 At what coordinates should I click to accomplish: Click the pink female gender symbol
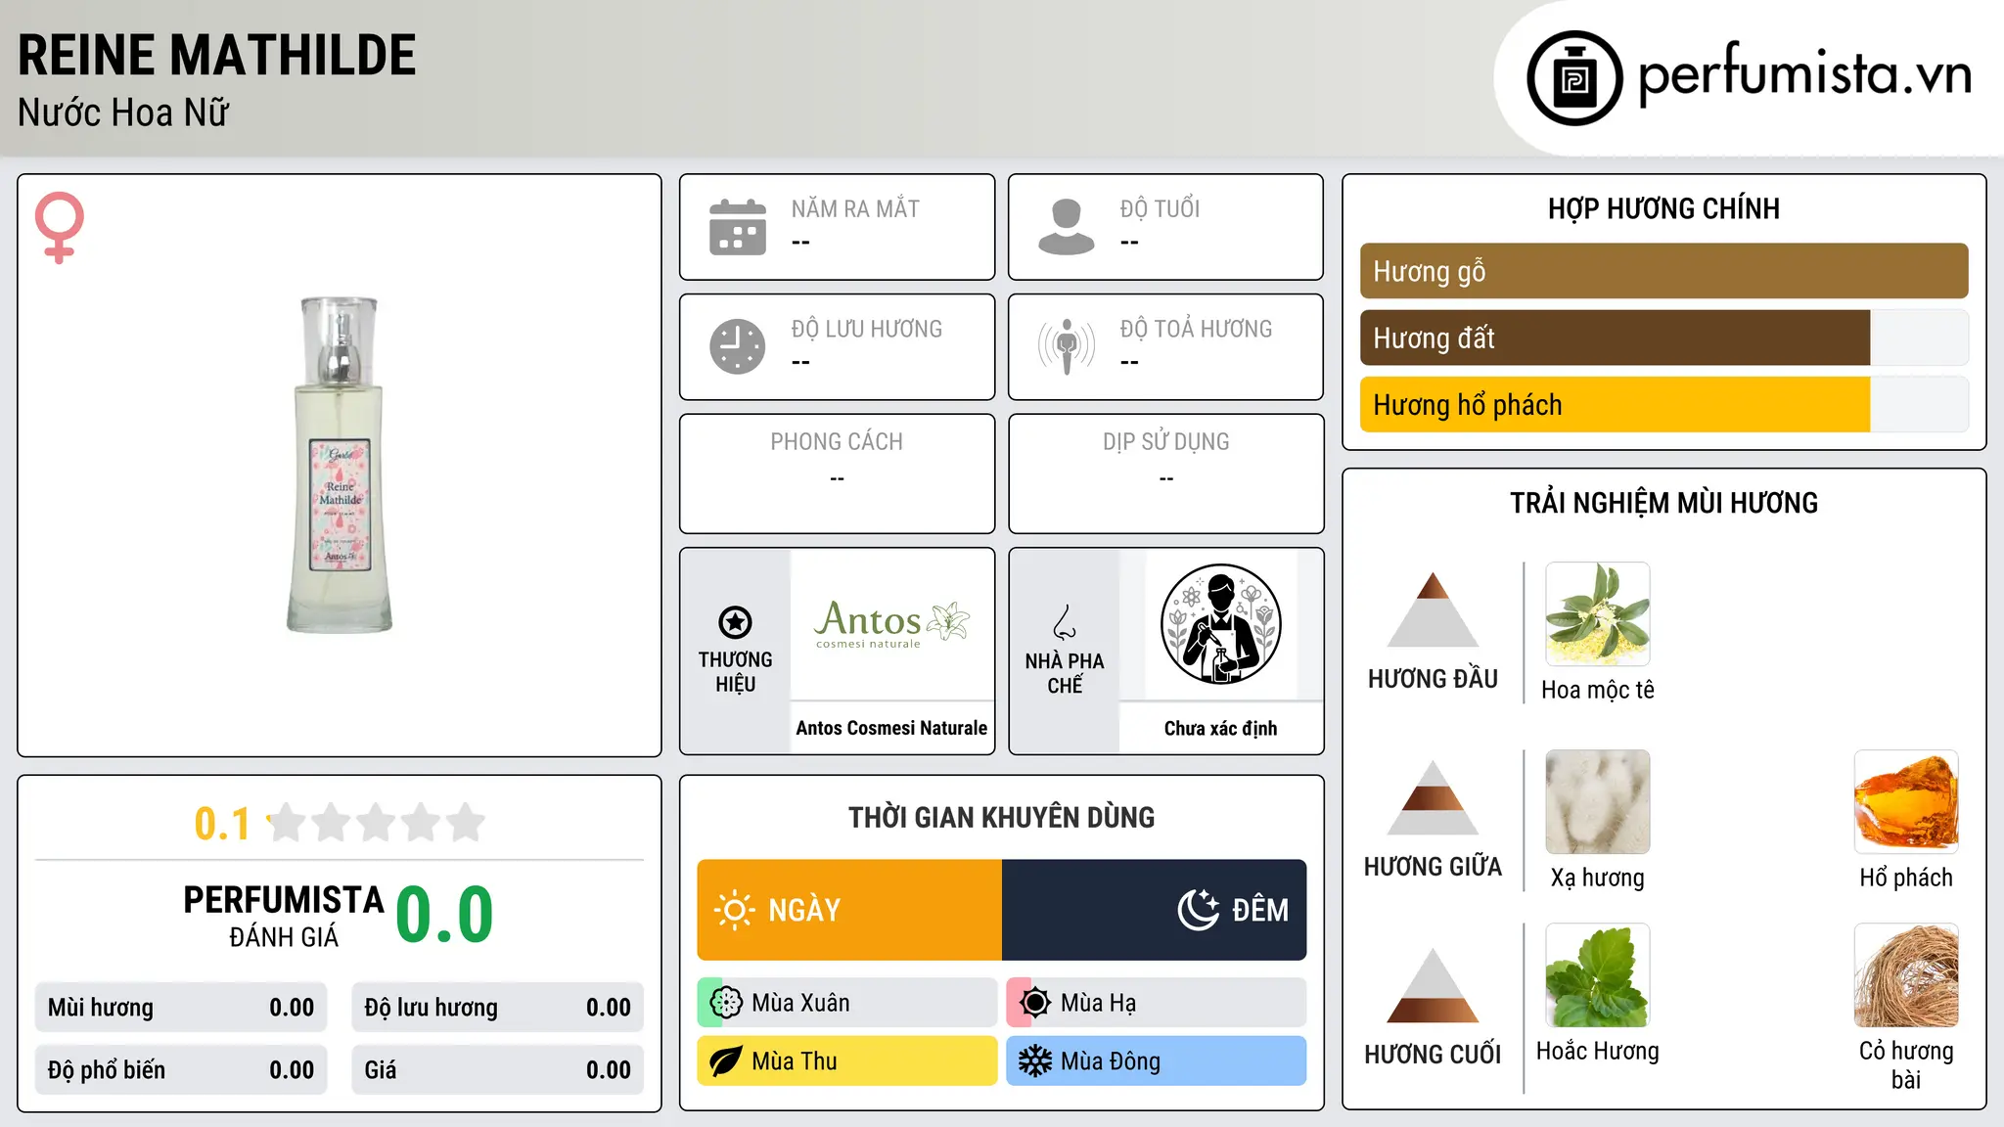(x=59, y=227)
